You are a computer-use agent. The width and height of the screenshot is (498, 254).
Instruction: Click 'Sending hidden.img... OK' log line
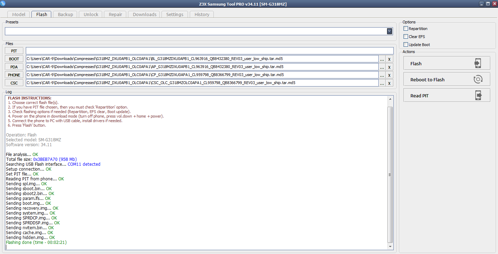[30, 237]
